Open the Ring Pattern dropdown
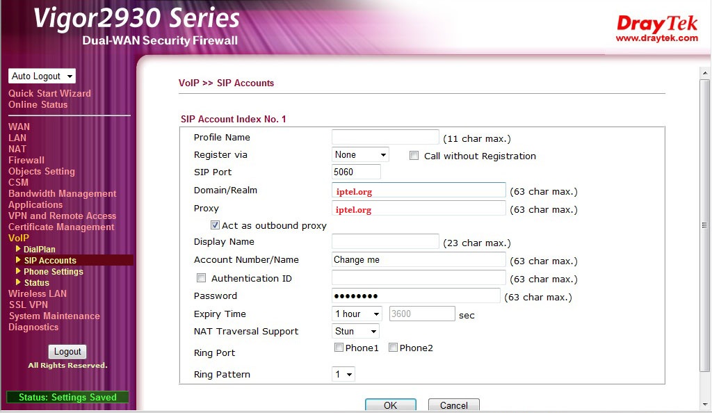This screenshot has height=413, width=712. point(343,375)
